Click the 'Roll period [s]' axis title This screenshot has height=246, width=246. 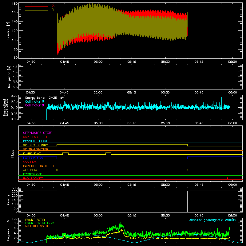(x=9, y=77)
